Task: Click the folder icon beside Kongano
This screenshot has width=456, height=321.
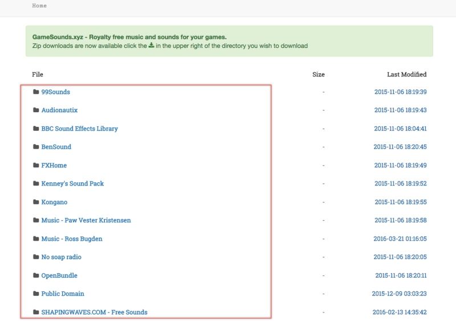Action: tap(36, 202)
